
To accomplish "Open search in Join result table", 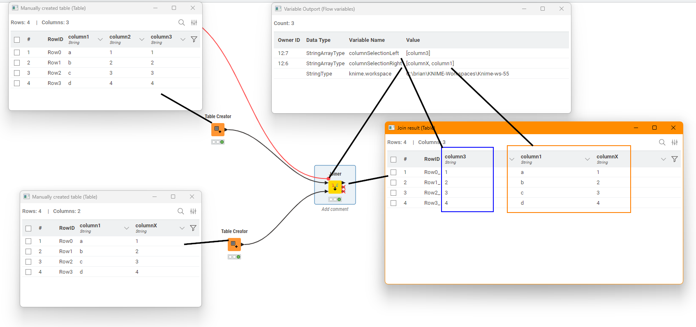I will click(662, 142).
